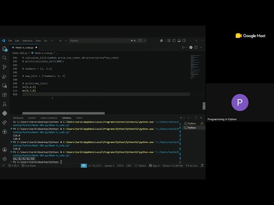Open the Manage gear icon
Image resolution: width=274 pixels, height=205 pixels.
pyautogui.click(x=5, y=159)
